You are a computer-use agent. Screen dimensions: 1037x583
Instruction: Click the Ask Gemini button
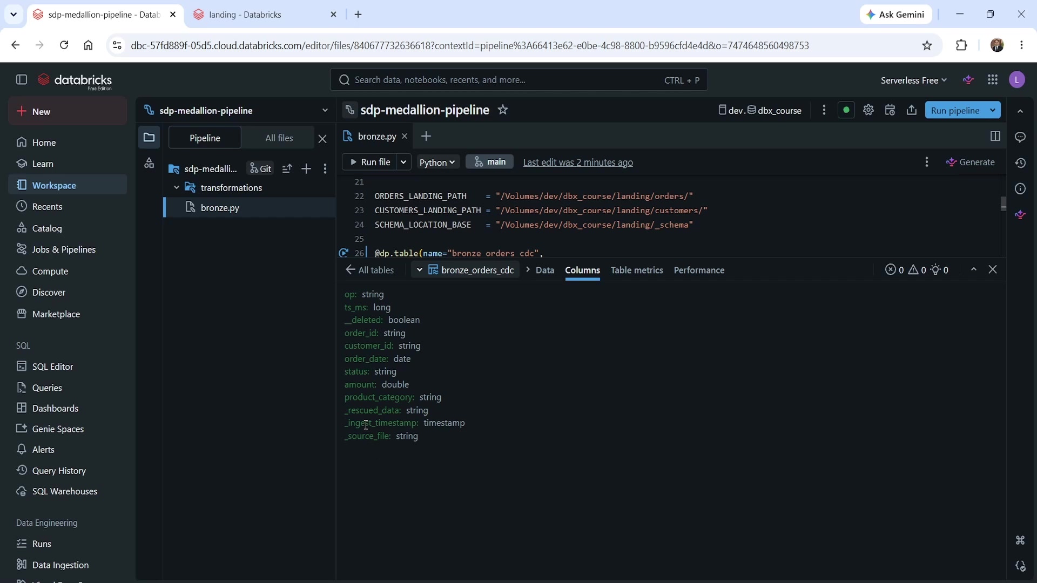(x=896, y=15)
